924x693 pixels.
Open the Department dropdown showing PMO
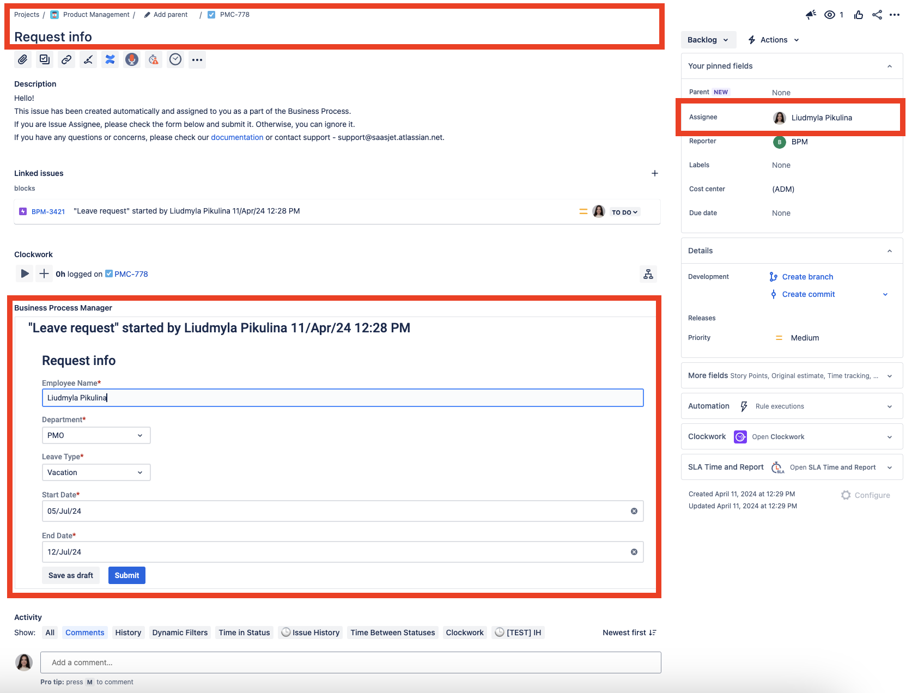coord(96,435)
